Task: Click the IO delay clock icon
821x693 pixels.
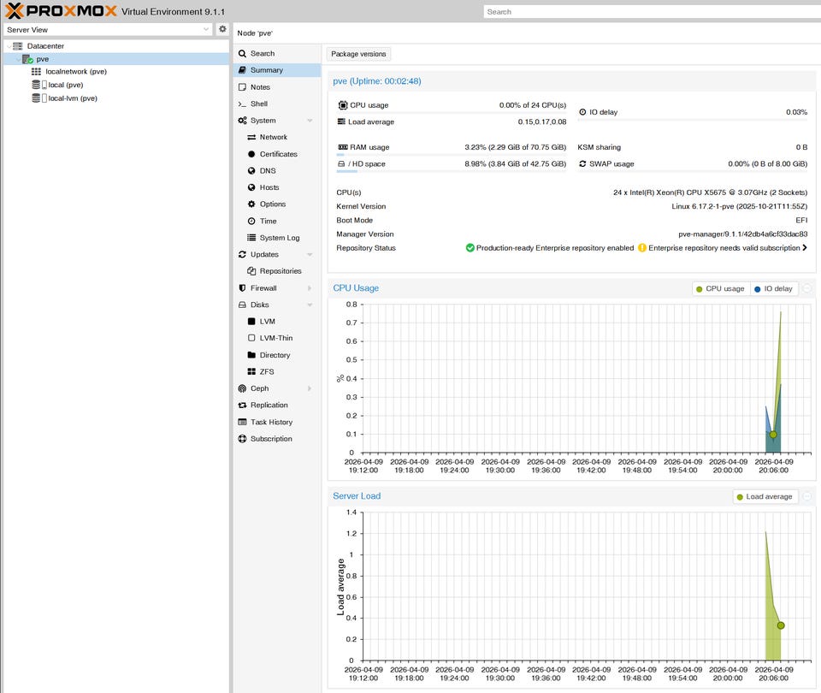Action: tap(582, 112)
